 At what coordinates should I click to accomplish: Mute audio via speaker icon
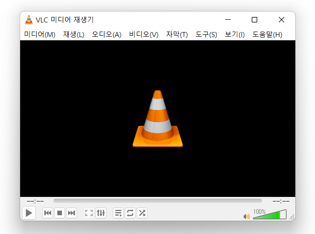pos(247,217)
